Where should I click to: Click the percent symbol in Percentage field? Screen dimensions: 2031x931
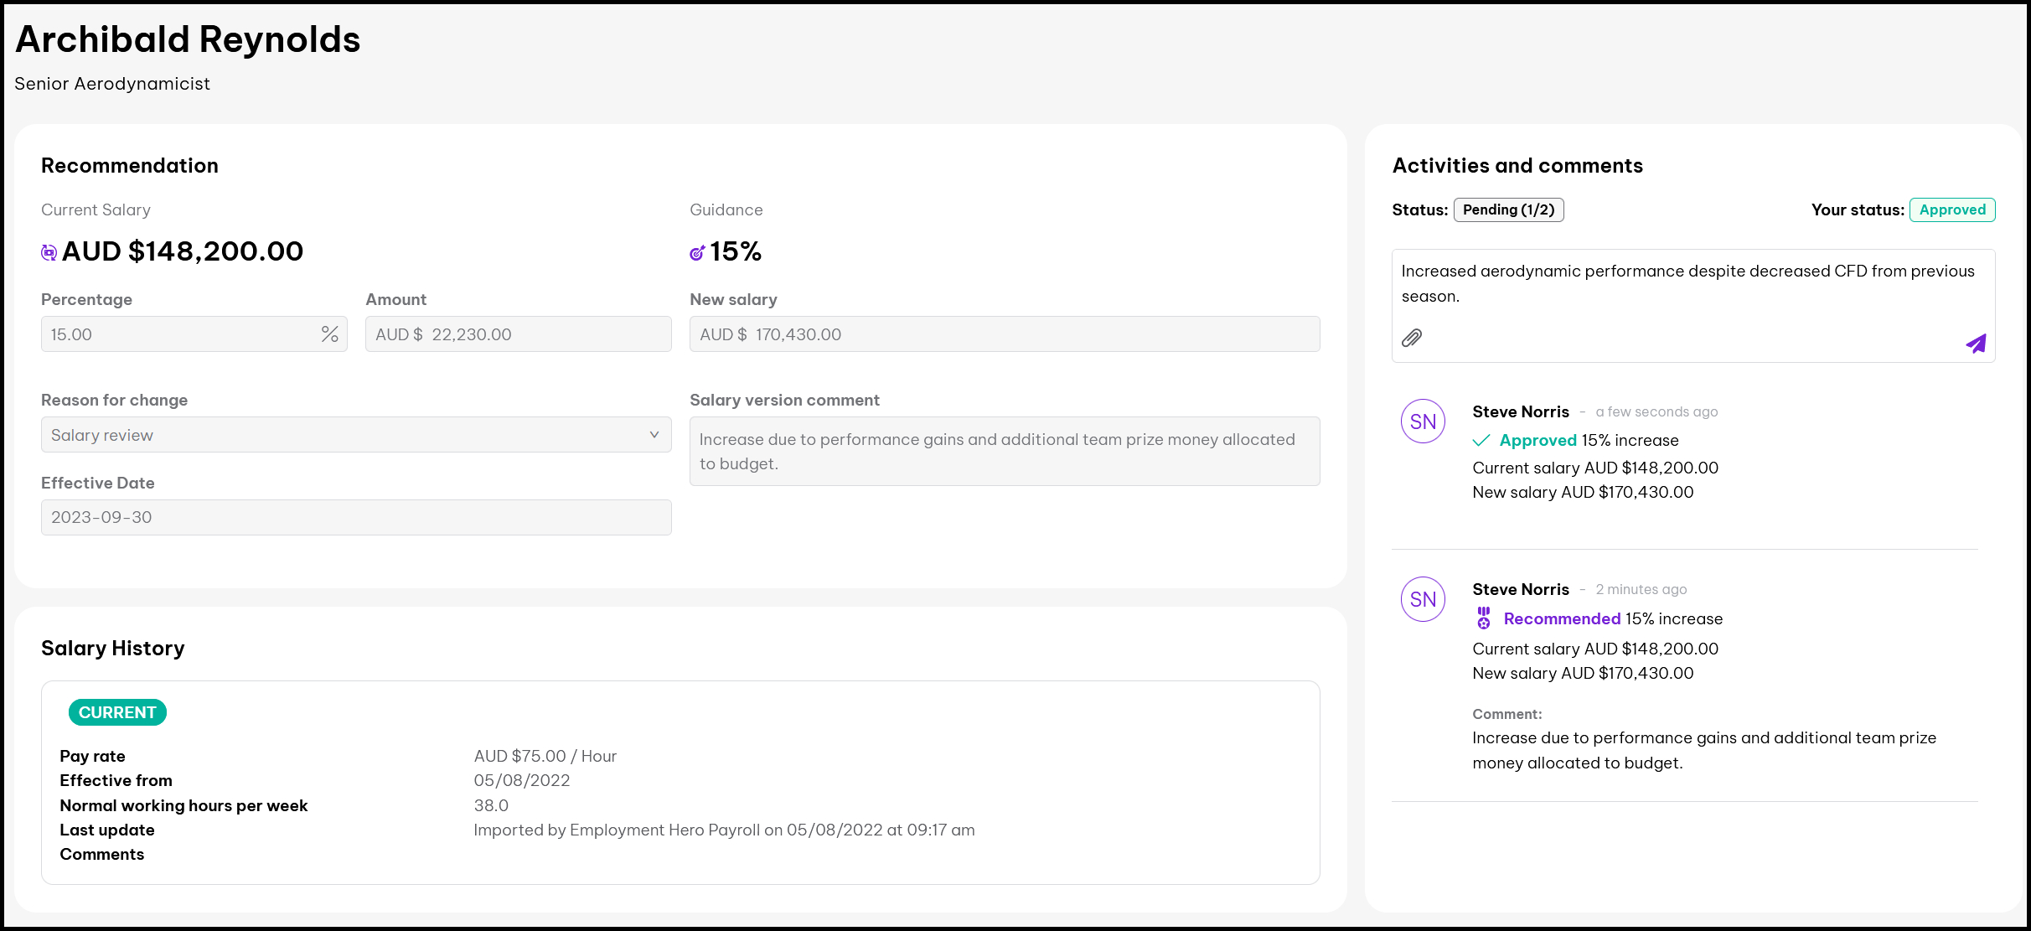[x=329, y=334]
